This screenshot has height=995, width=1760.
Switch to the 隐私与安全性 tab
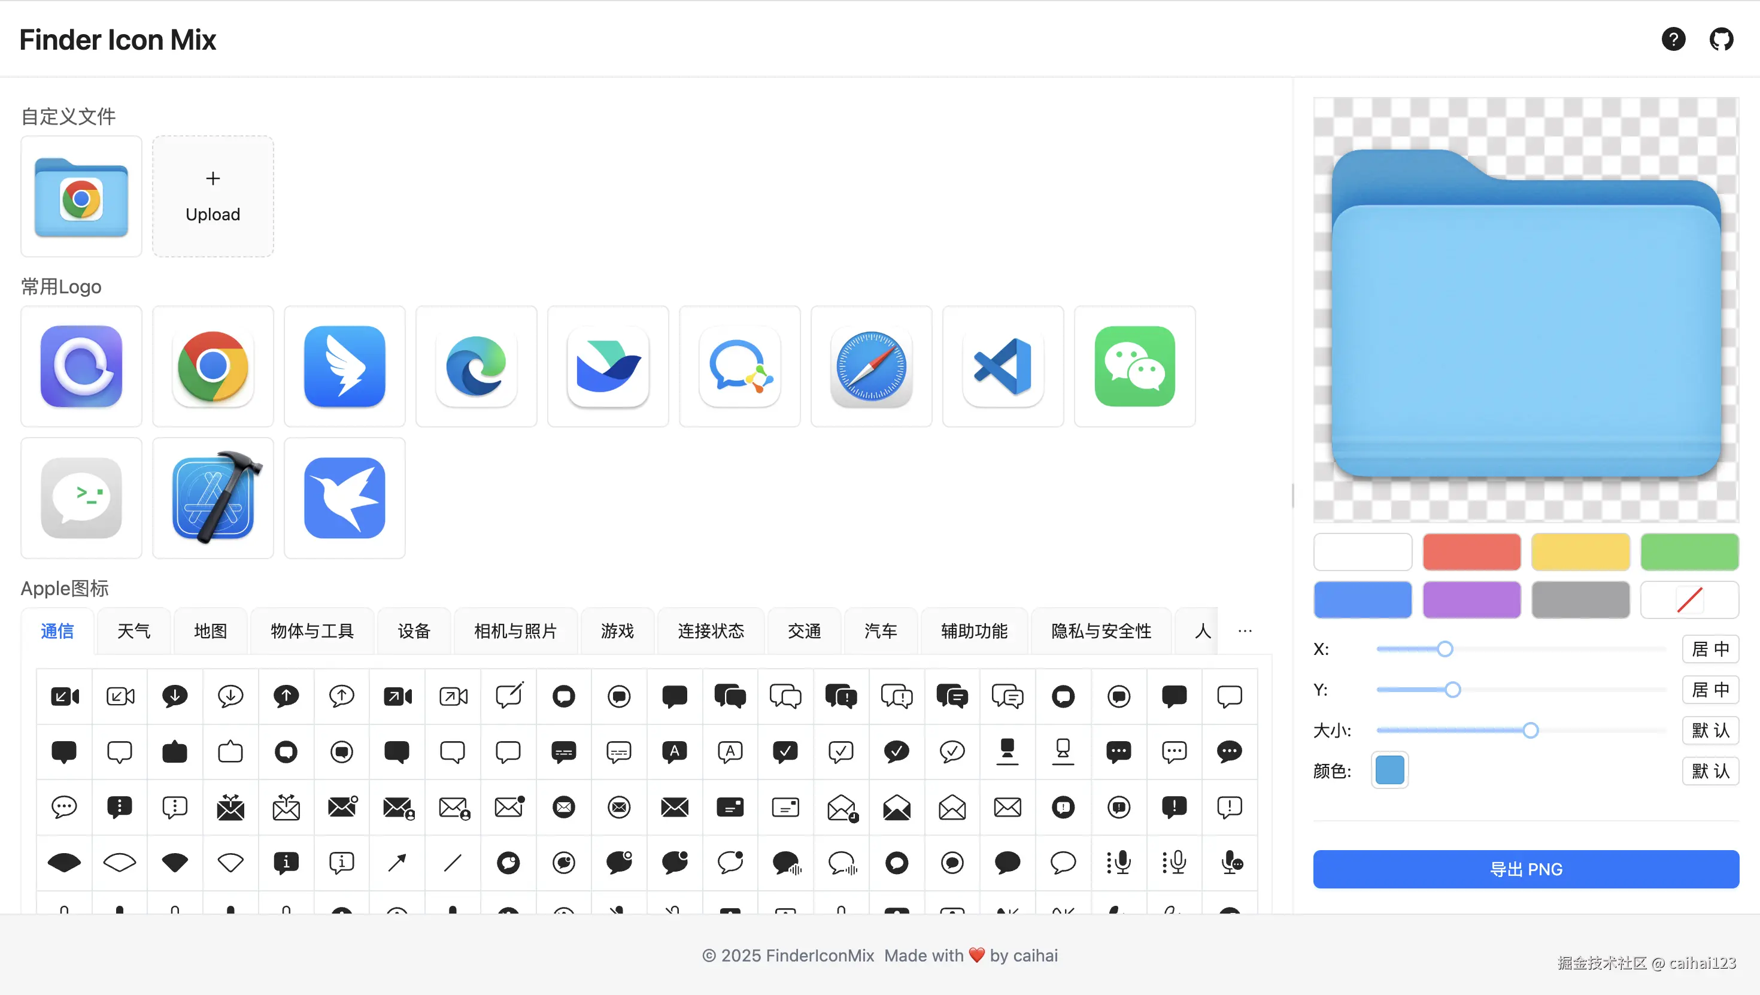click(1101, 631)
